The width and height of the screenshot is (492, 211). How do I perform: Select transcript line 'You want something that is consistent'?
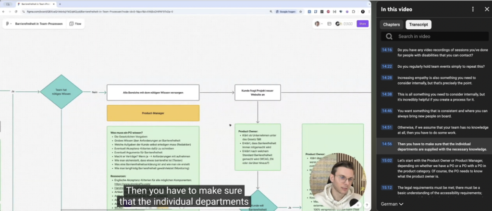[x=443, y=113]
